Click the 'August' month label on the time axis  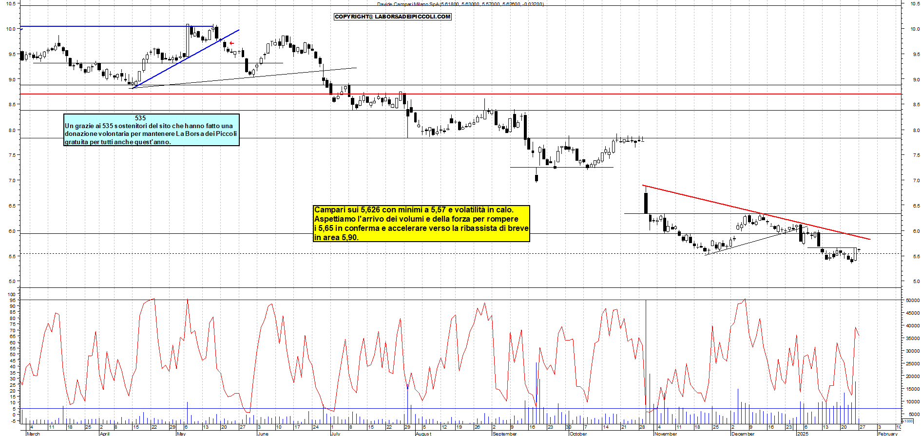point(423,434)
